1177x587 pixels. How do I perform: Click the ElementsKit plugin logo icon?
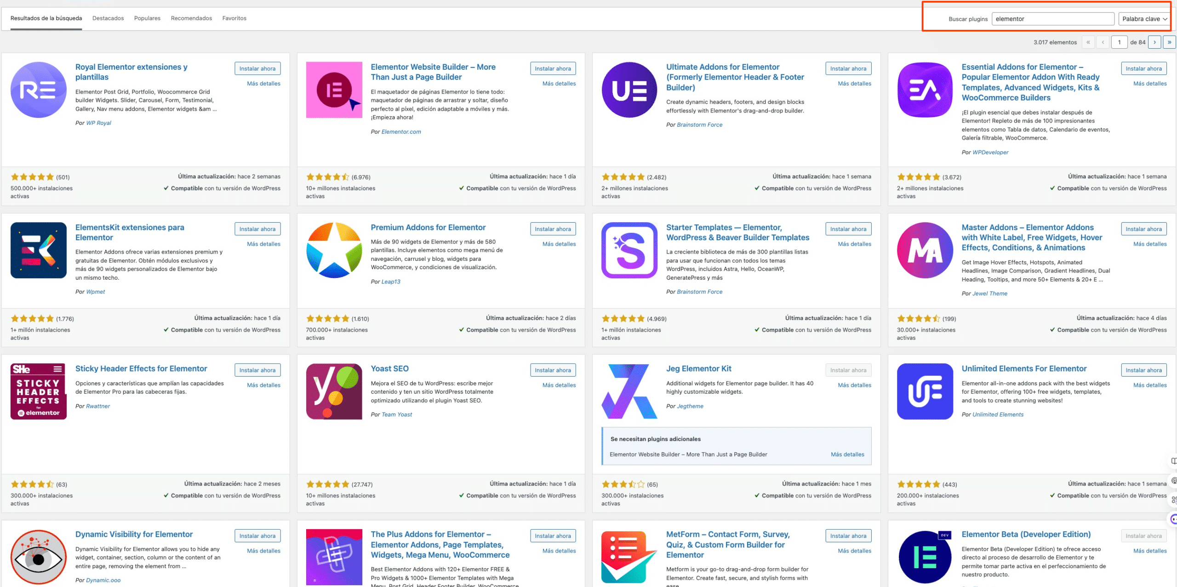39,250
